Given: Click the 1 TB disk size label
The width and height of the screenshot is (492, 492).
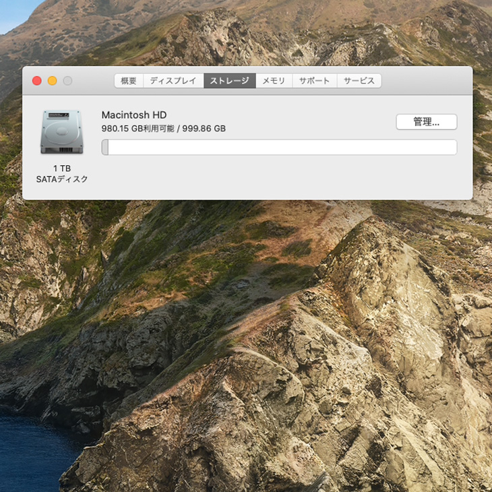Looking at the screenshot, I should click(x=62, y=168).
